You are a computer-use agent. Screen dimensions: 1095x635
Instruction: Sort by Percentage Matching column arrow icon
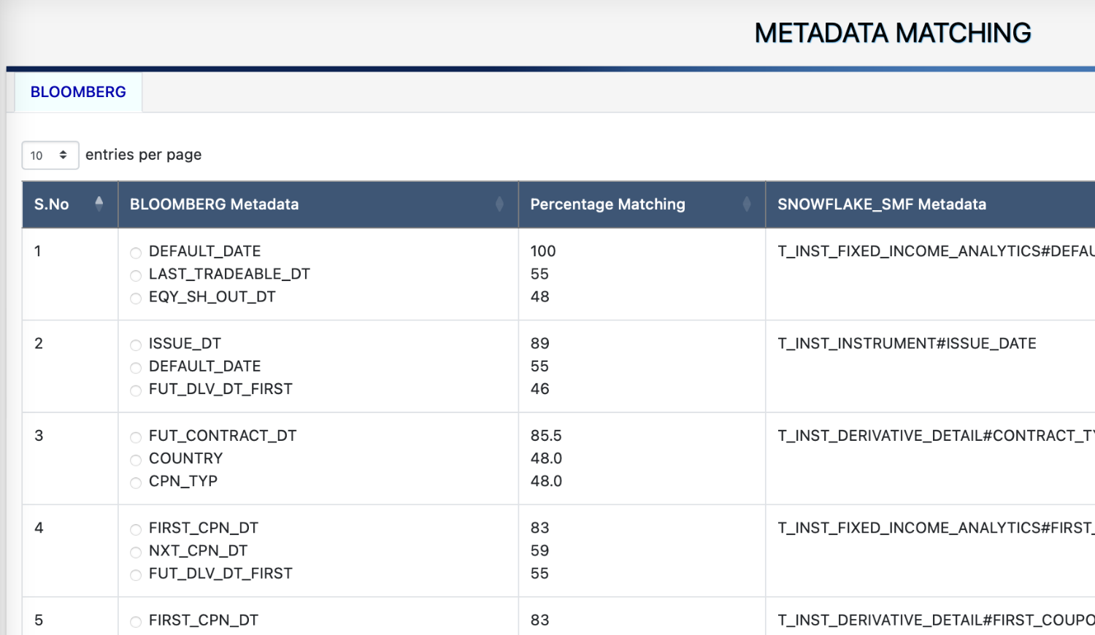747,204
